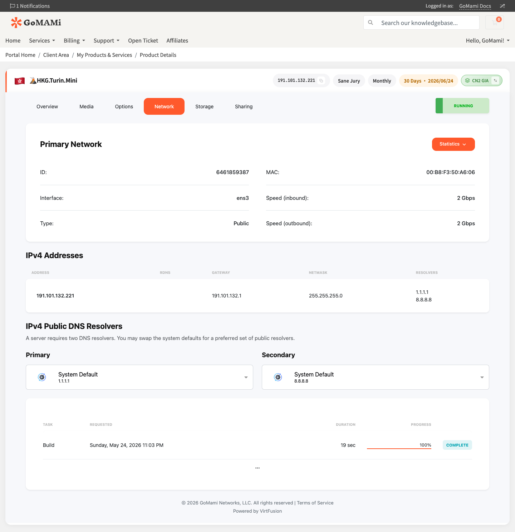Click the swap icon in the CN2 GIA badge

495,80
